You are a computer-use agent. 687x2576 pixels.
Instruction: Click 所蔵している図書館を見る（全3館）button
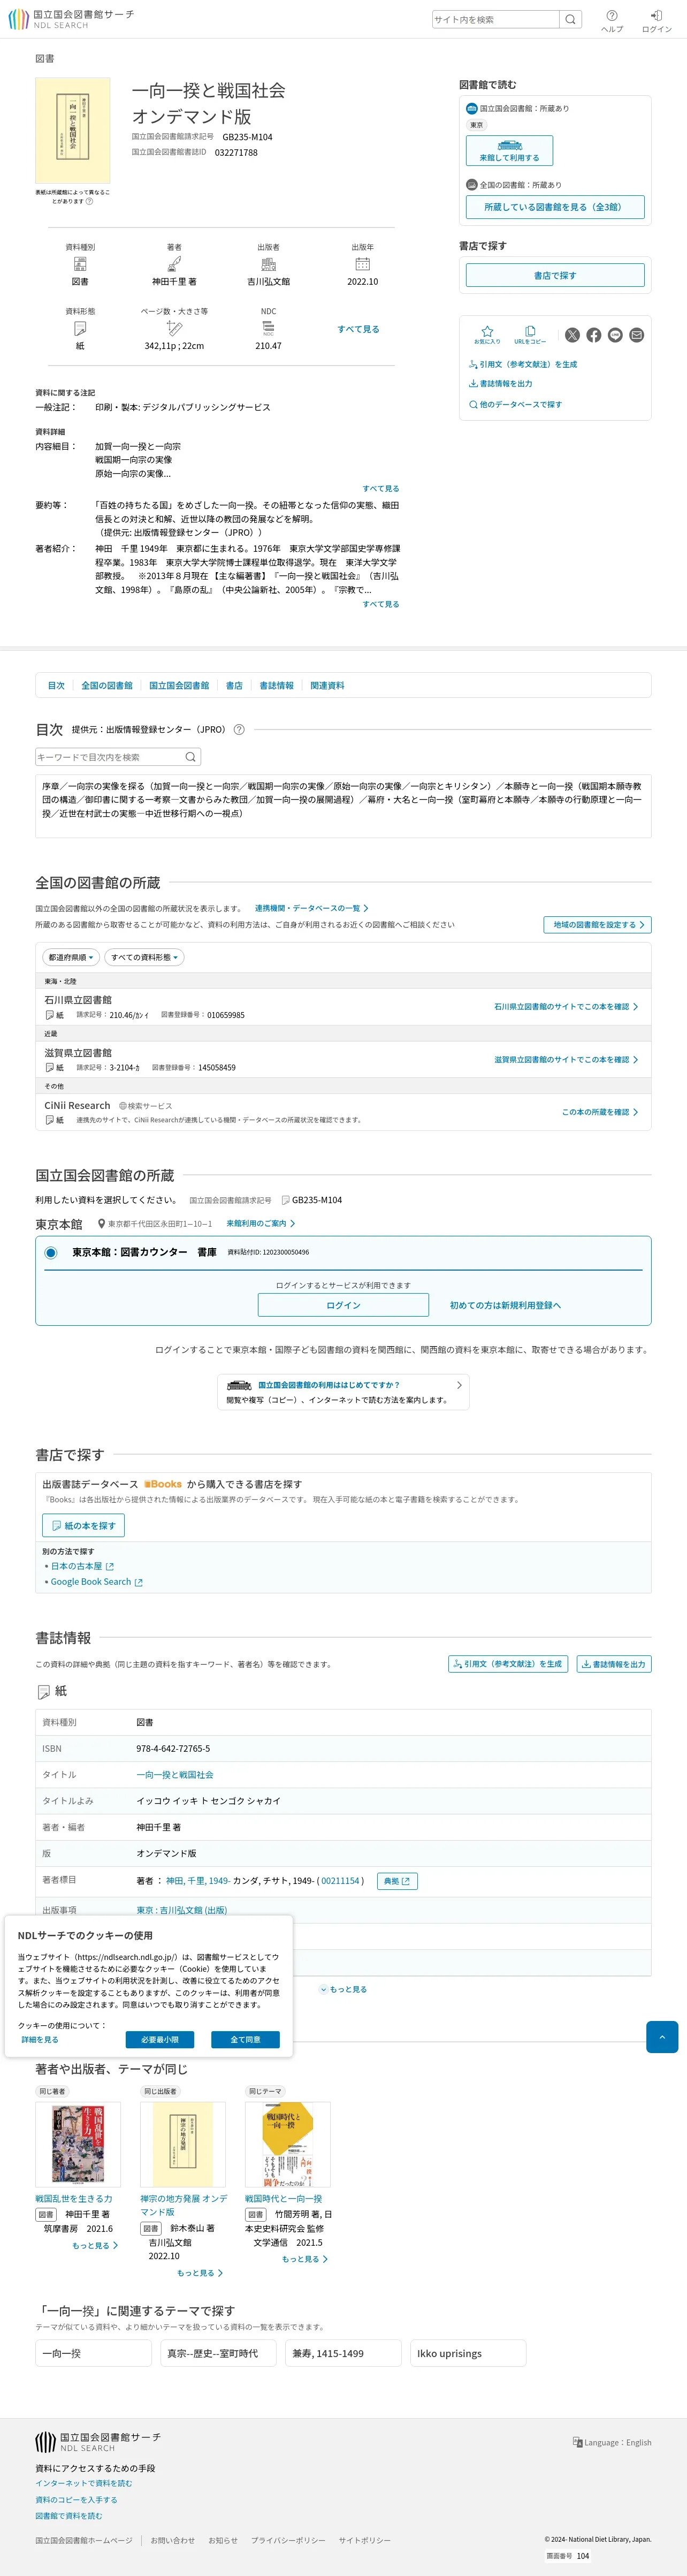click(555, 207)
